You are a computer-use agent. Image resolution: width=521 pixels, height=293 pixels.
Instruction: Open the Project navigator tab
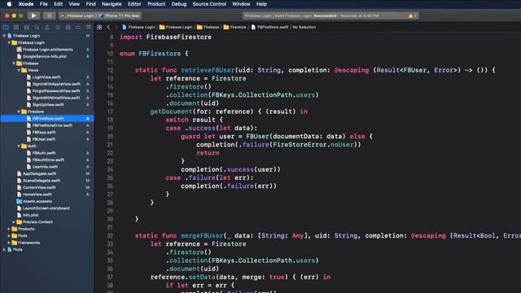click(6, 27)
